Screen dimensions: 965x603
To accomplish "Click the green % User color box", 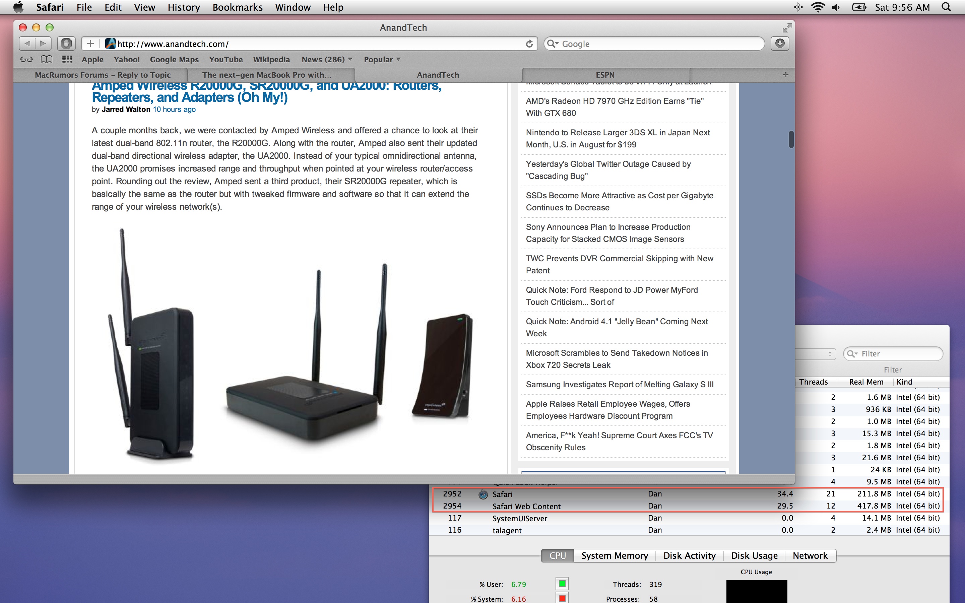I will click(562, 584).
